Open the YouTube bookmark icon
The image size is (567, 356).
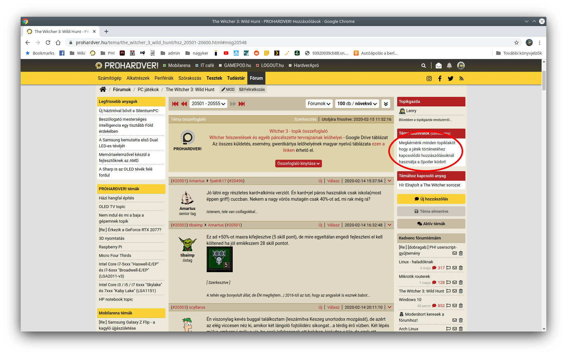click(x=226, y=53)
